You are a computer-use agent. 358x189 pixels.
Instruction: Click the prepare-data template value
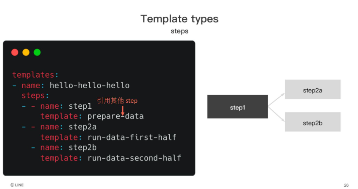(x=116, y=116)
